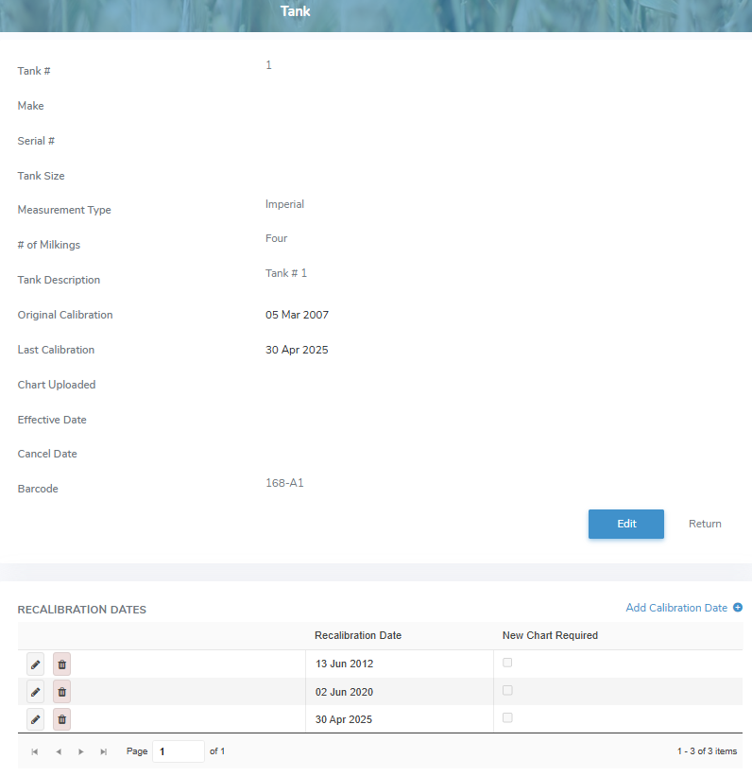Image resolution: width=752 pixels, height=776 pixels.
Task: Edit the 02 Jun 2020 recalibration row
Action: pyautogui.click(x=35, y=692)
